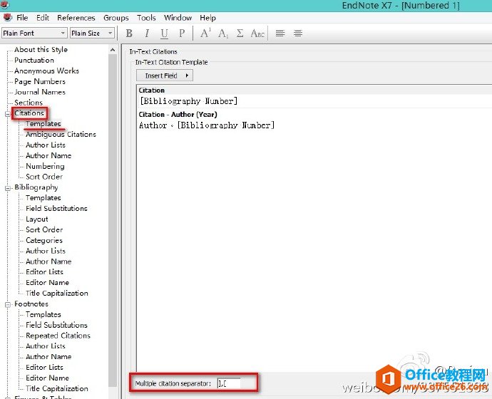
Task: Apply Symbol font with Sigma icon
Action: pyautogui.click(x=240, y=33)
